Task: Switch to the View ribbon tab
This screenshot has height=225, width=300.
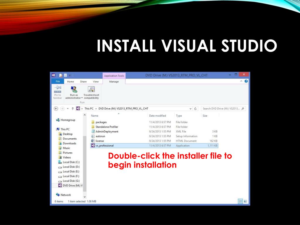Action: pyautogui.click(x=96, y=81)
